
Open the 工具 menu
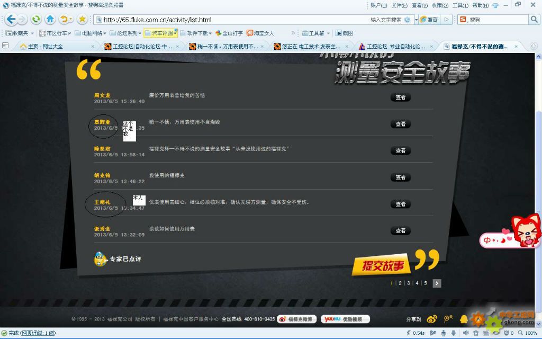coord(460,5)
